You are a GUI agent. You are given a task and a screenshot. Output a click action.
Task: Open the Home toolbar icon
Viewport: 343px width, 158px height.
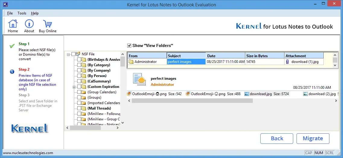(13, 24)
